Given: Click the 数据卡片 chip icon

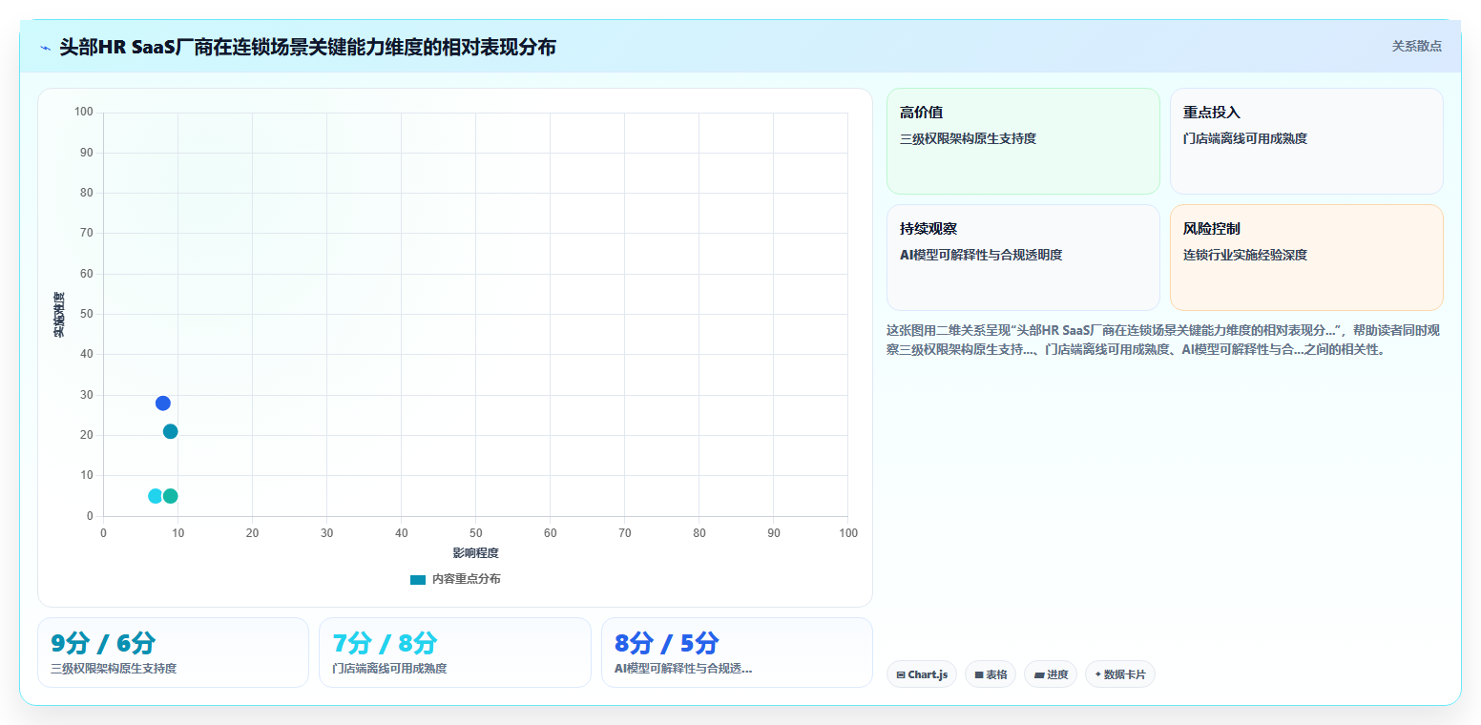Looking at the screenshot, I should (x=1097, y=674).
